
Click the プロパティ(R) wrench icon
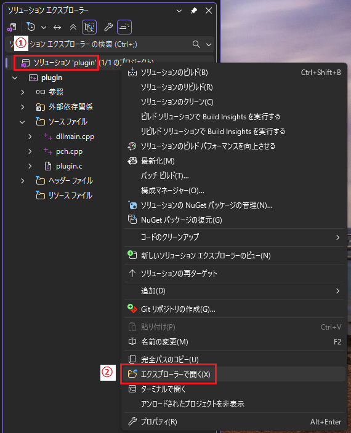(132, 421)
